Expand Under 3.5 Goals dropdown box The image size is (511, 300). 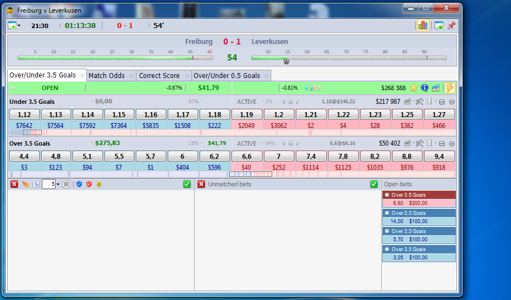442,102
